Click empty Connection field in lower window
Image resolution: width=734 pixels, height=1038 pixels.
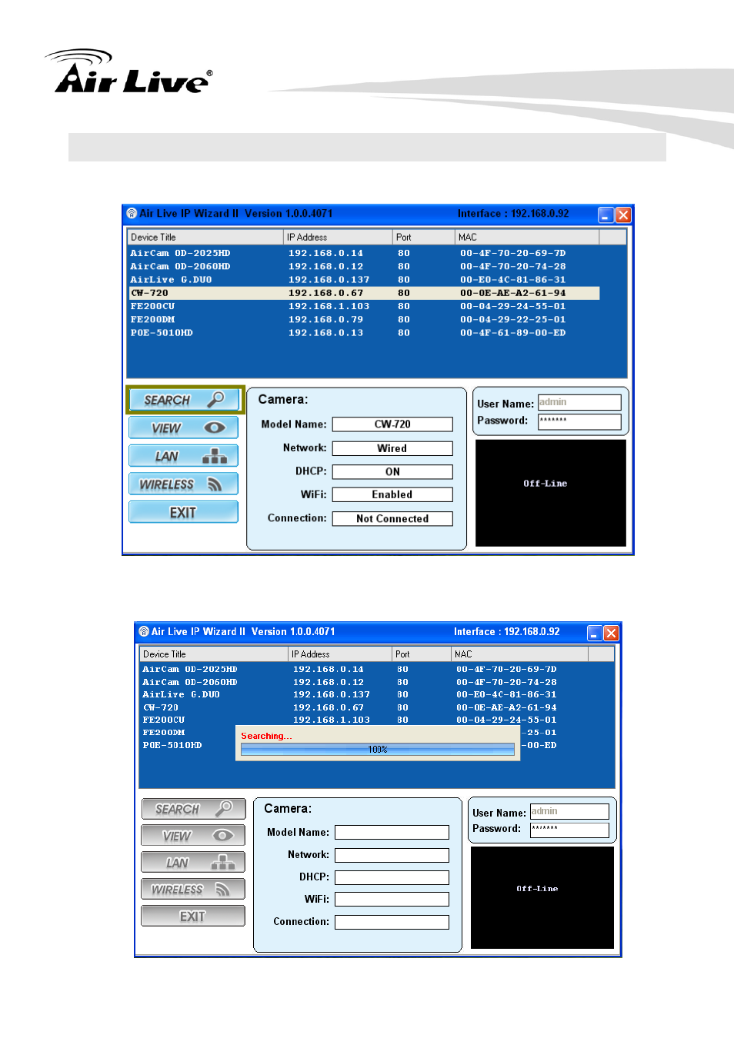[392, 922]
